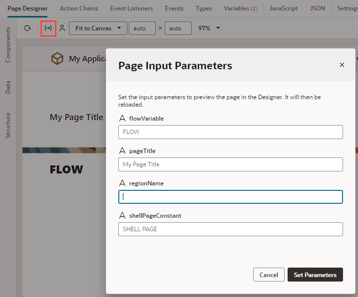Select the FLOW heading on canvas
Image resolution: width=358 pixels, height=297 pixels.
(x=66, y=169)
